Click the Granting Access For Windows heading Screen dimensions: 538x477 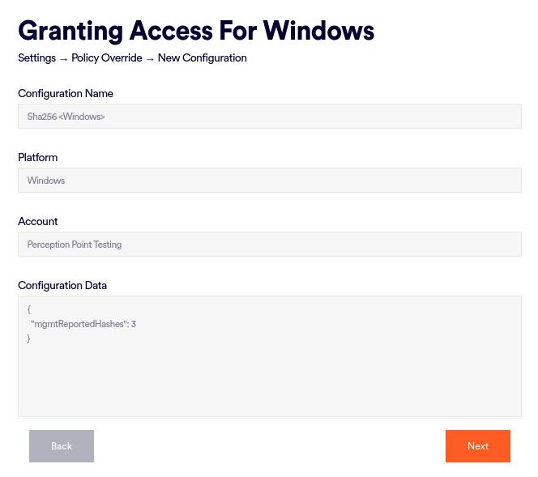[196, 31]
